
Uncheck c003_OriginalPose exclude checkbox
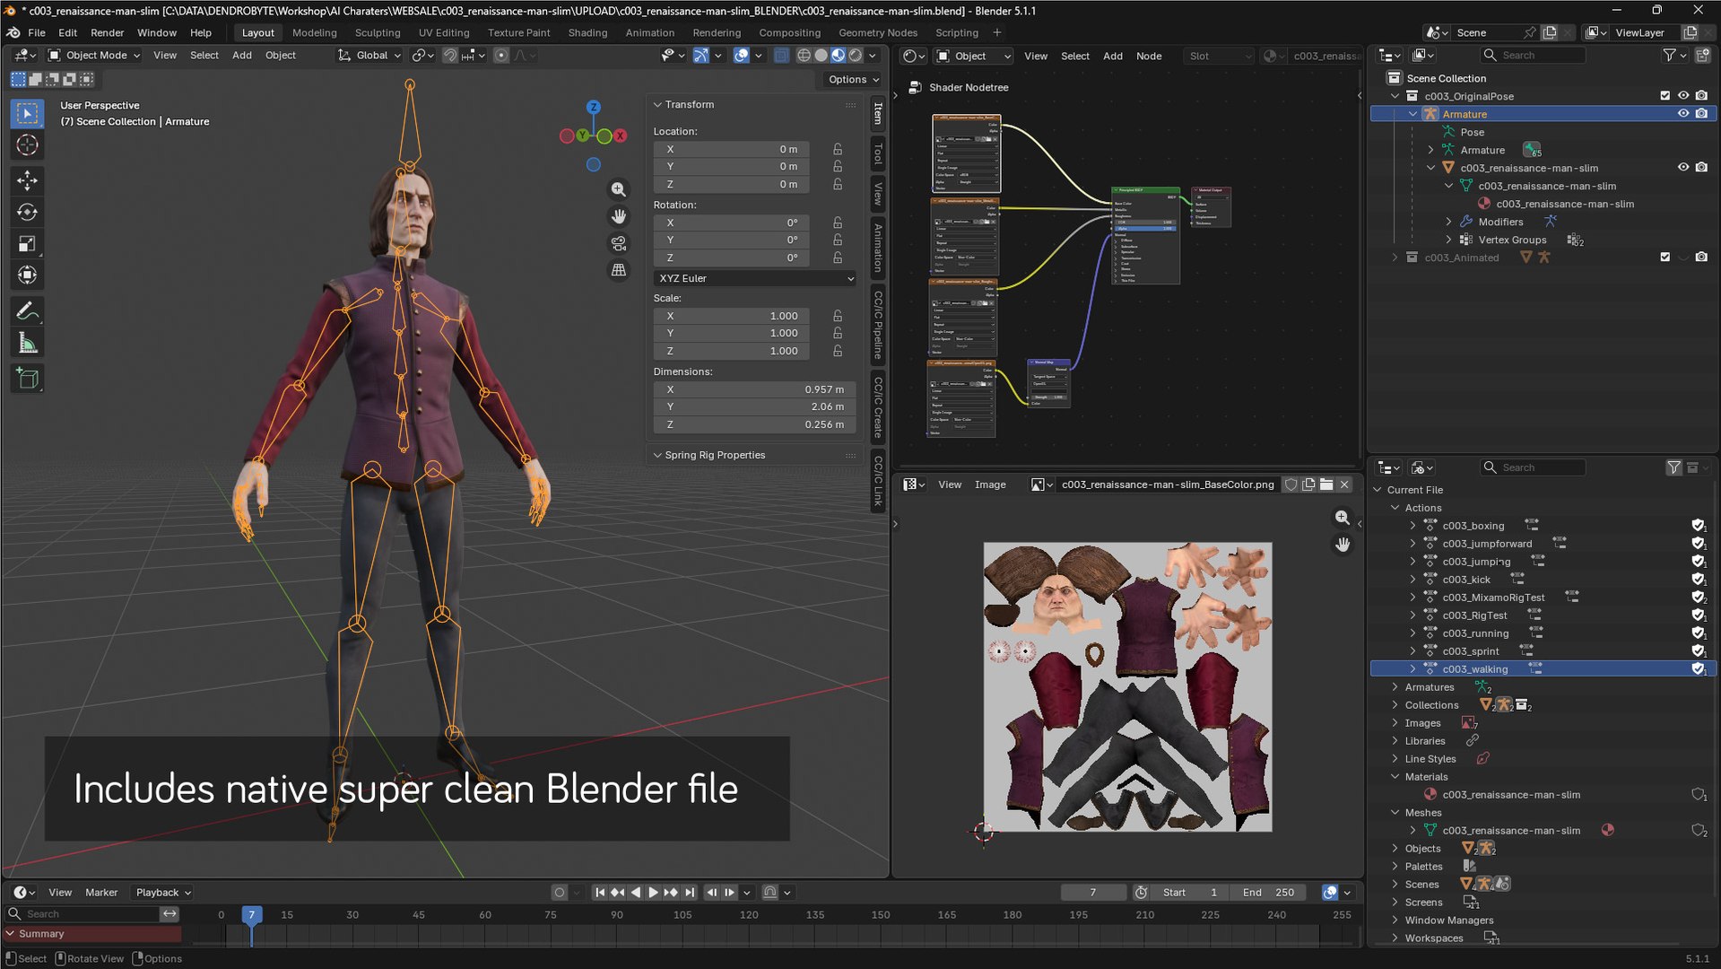(x=1665, y=96)
